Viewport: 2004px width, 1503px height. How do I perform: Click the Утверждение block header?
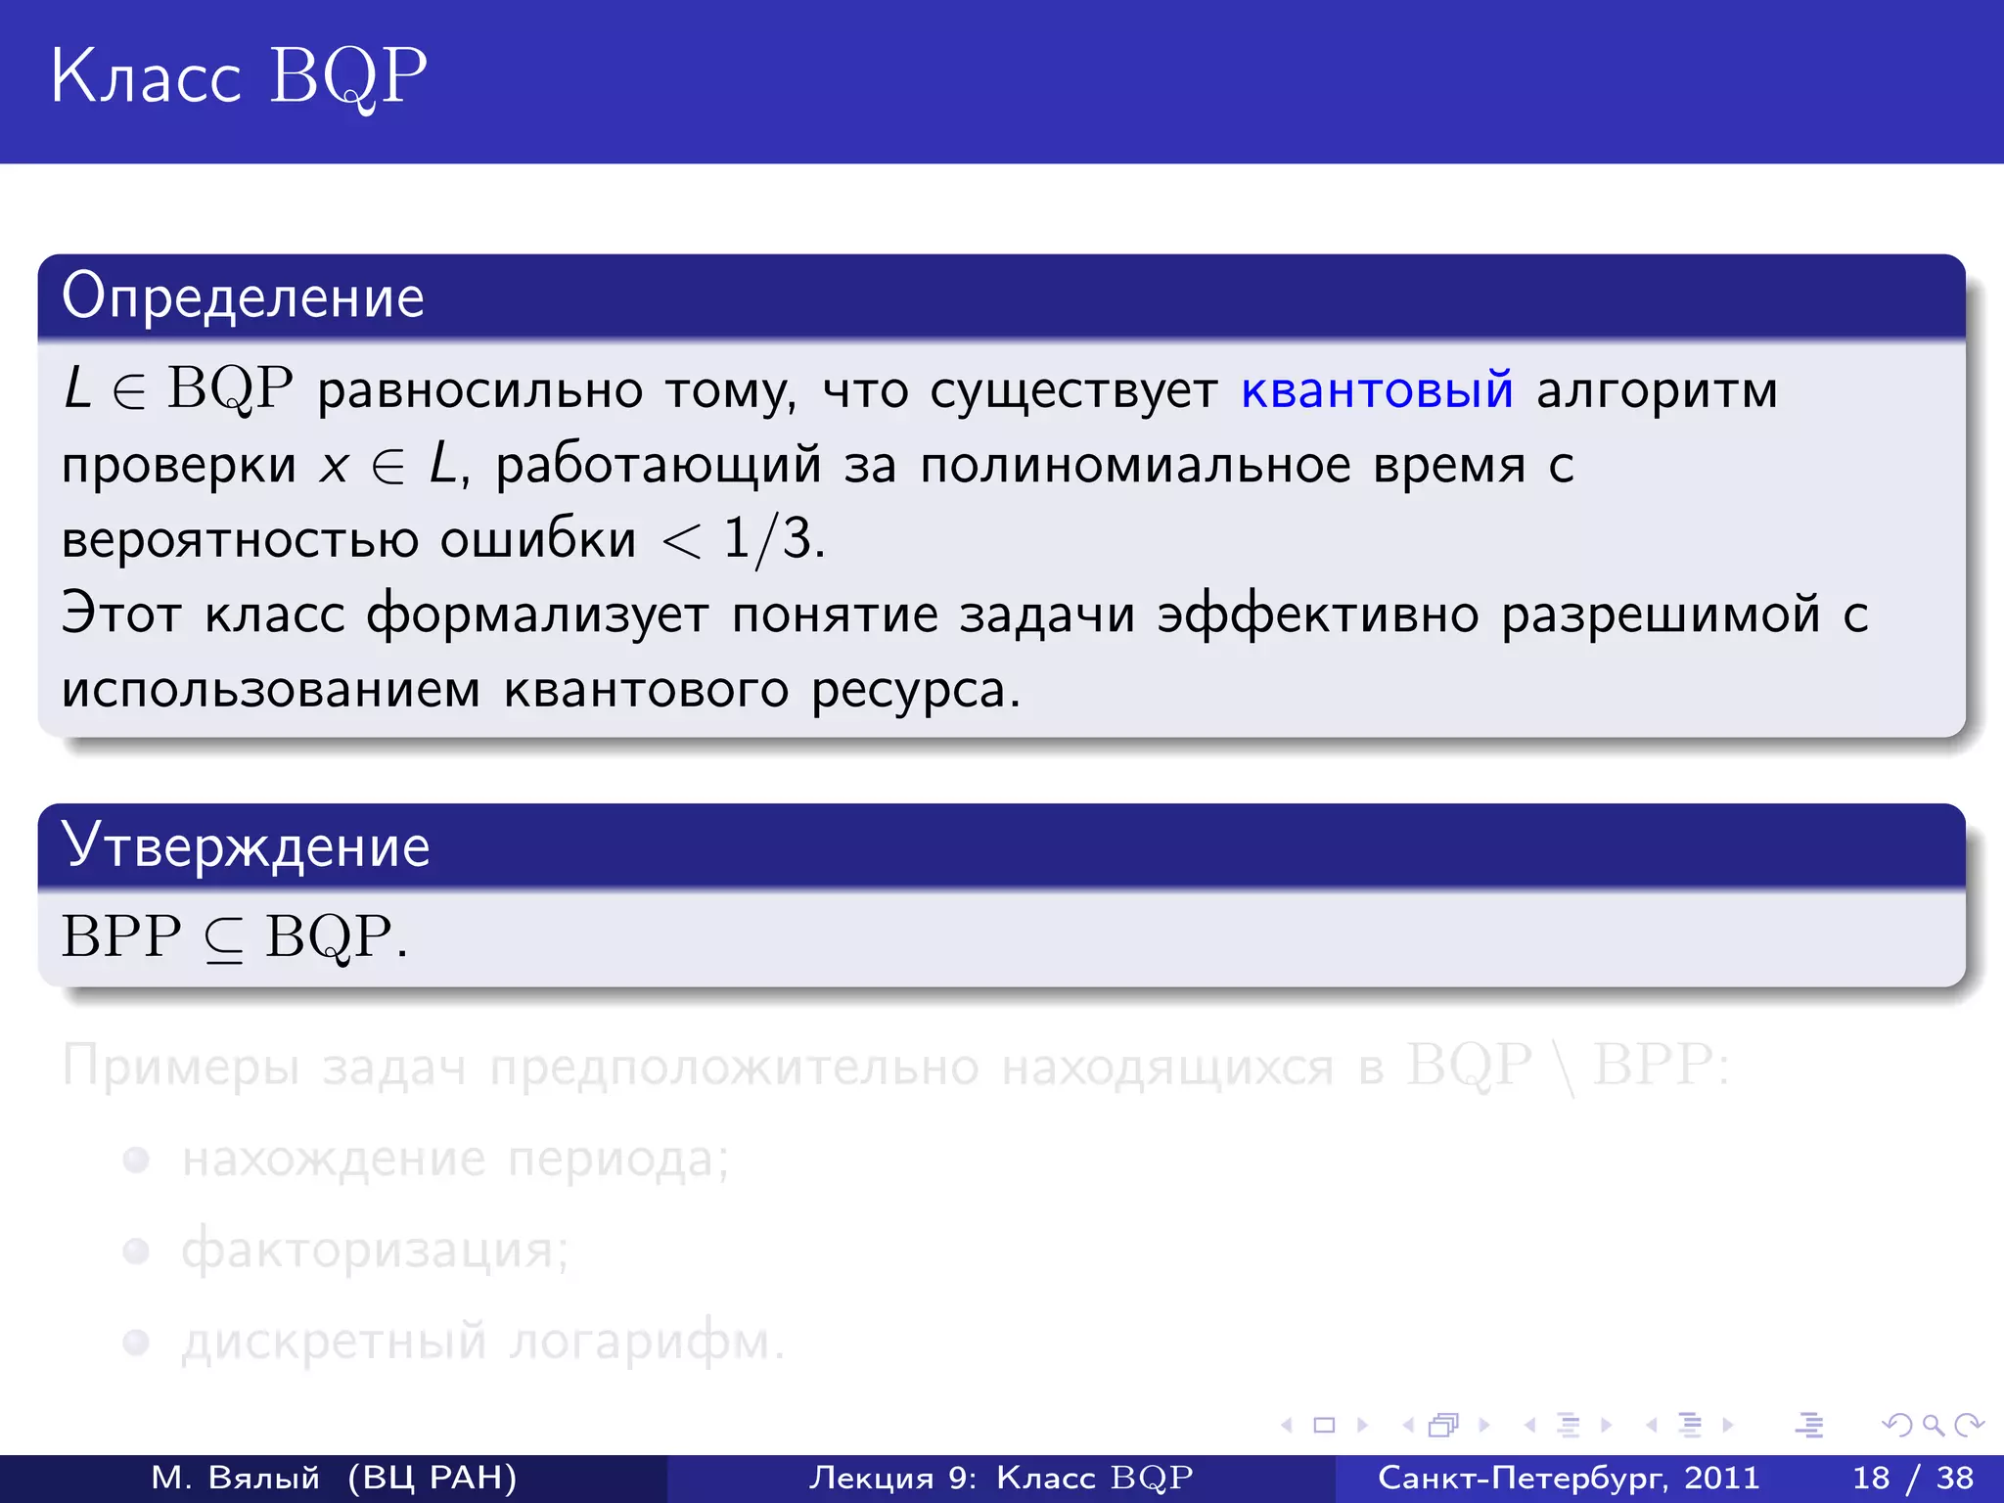(x=1001, y=846)
